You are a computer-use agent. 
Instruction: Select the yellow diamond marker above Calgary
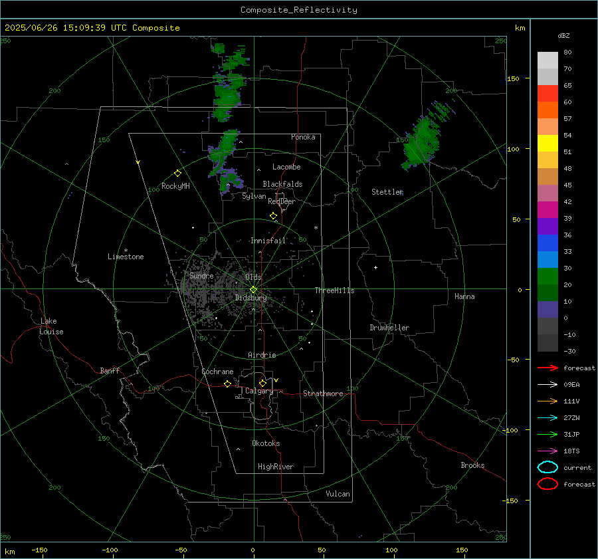click(x=262, y=383)
